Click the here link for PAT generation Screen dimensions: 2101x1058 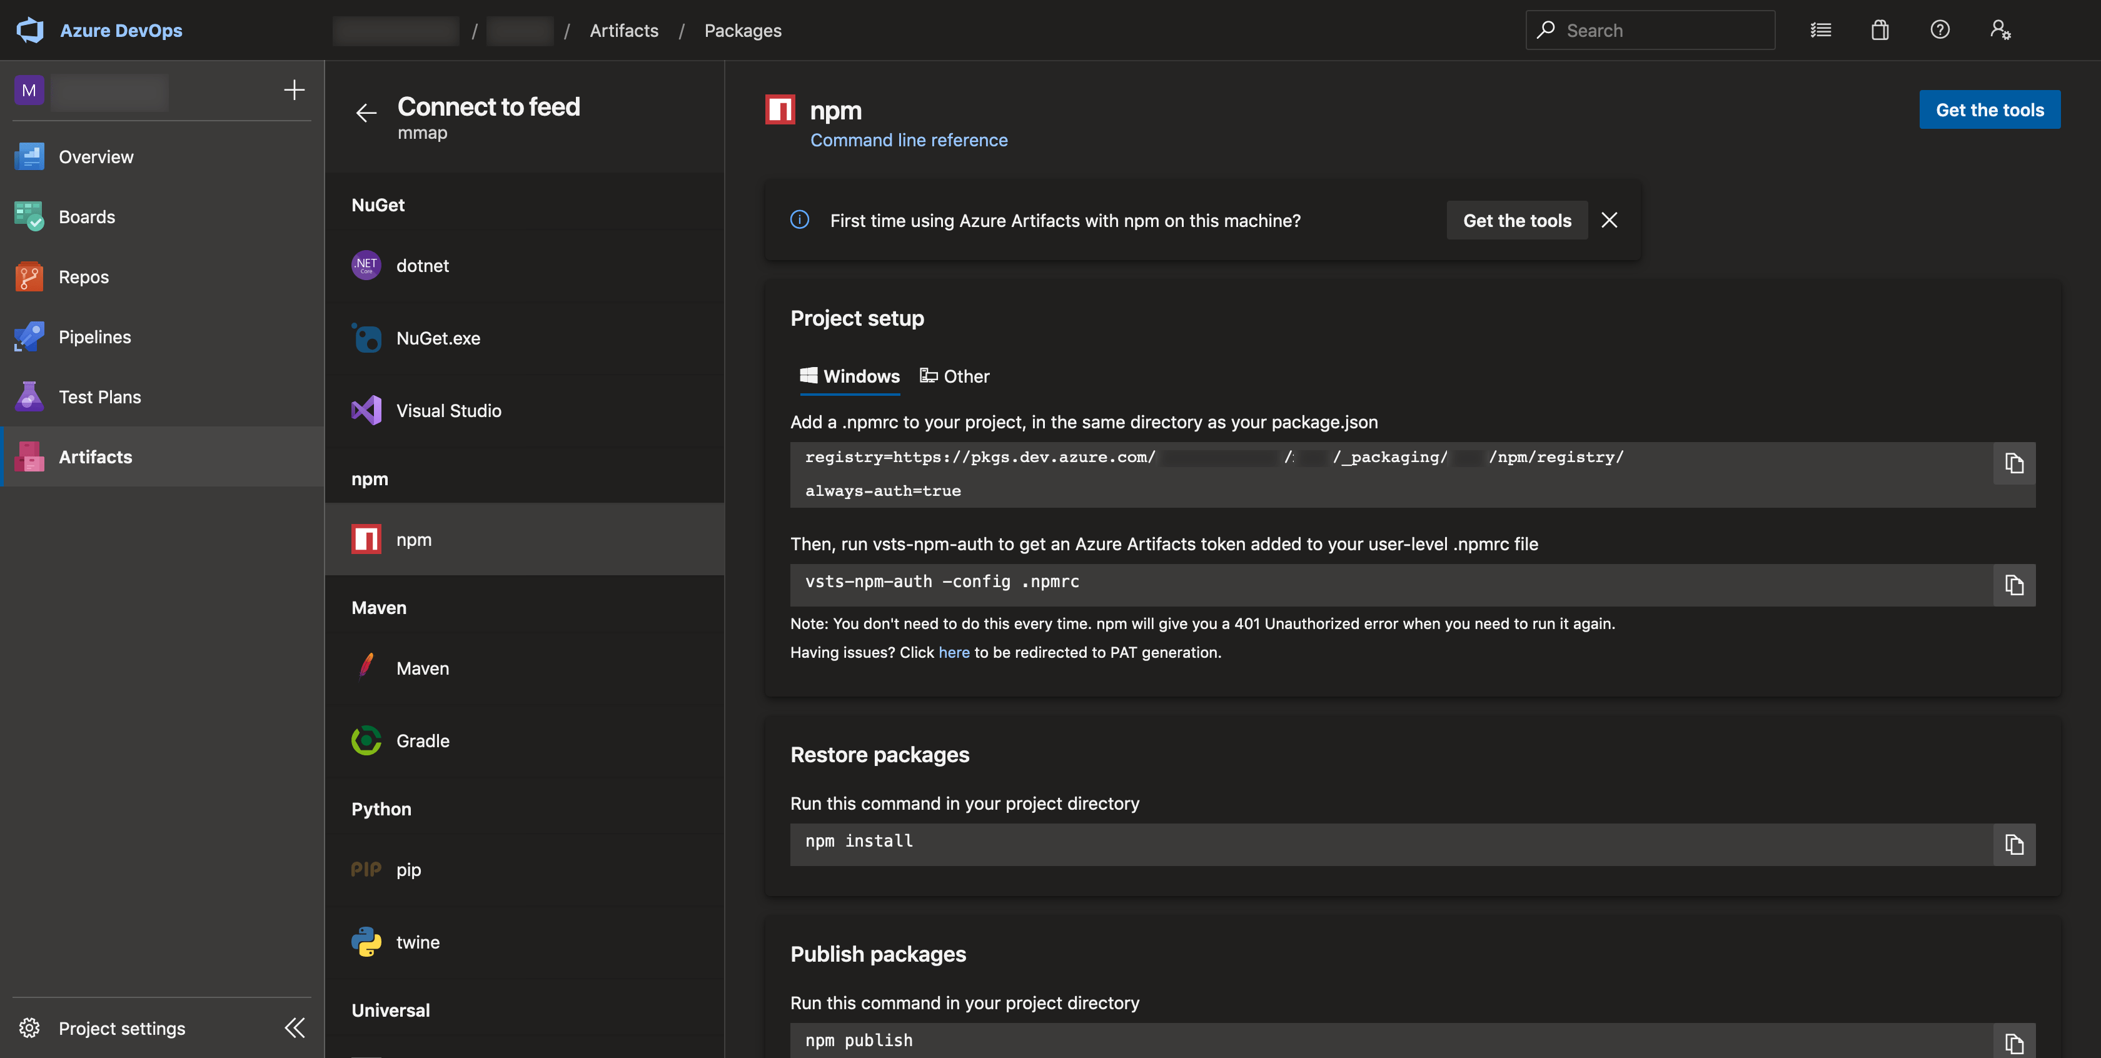pyautogui.click(x=954, y=652)
